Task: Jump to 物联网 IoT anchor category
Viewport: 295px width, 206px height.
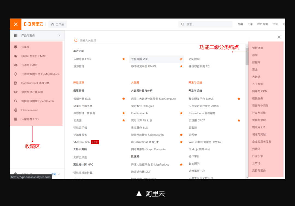Action: click(x=258, y=127)
